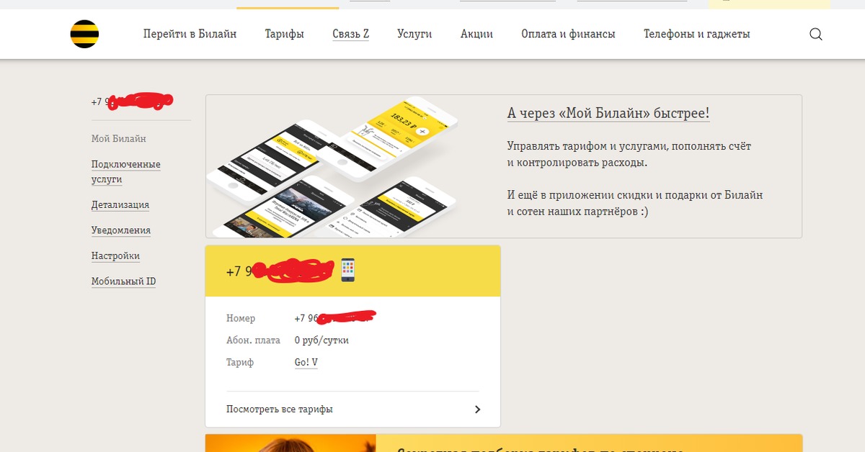The height and width of the screenshot is (452, 865).
Task: Select the 'Связь Z' menu item
Action: 350,34
